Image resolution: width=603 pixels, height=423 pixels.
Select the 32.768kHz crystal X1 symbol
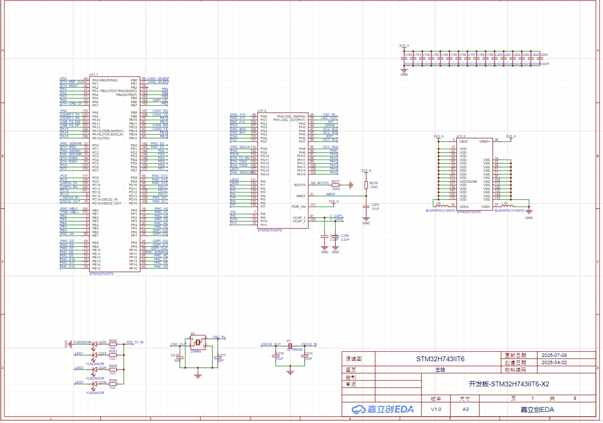(289, 345)
